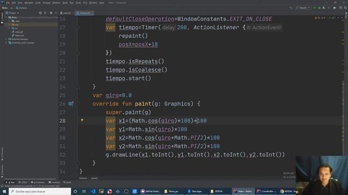Click the Debug bug icon in toolbar

[x=319, y=8]
